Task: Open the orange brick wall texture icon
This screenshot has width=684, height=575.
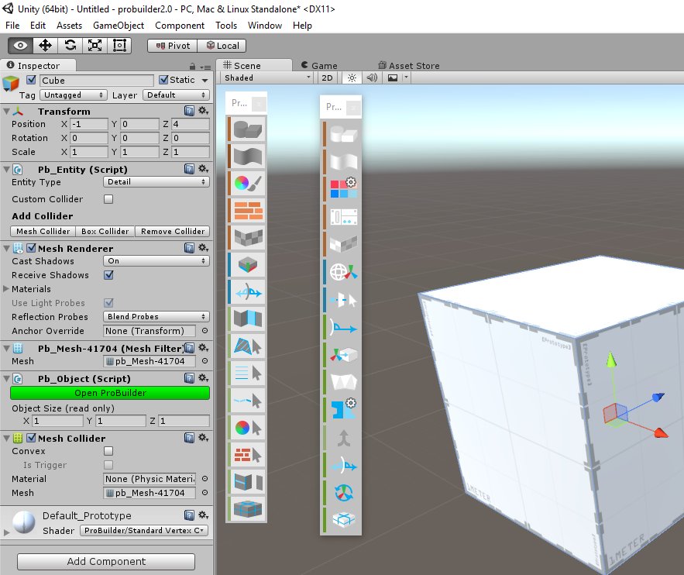Action: tap(248, 211)
